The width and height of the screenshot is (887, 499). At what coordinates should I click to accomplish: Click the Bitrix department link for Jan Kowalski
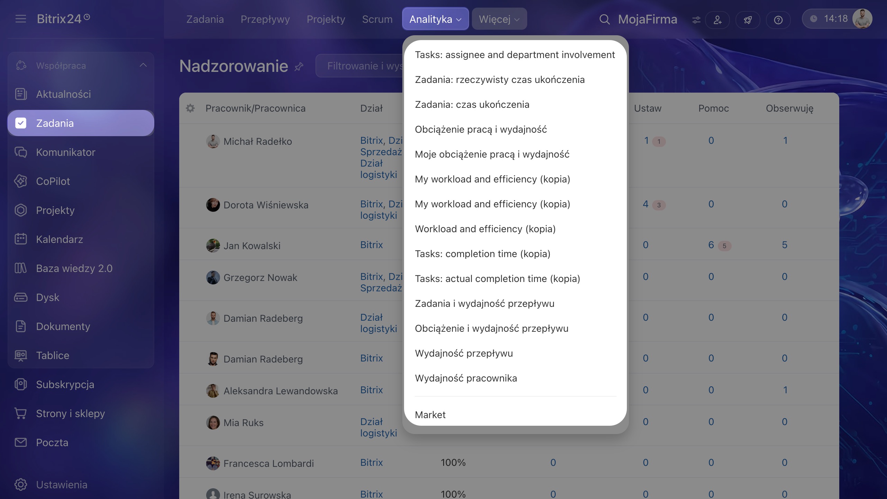(372, 245)
